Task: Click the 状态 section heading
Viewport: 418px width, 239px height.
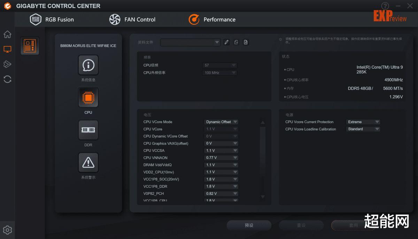Action: click(x=286, y=56)
